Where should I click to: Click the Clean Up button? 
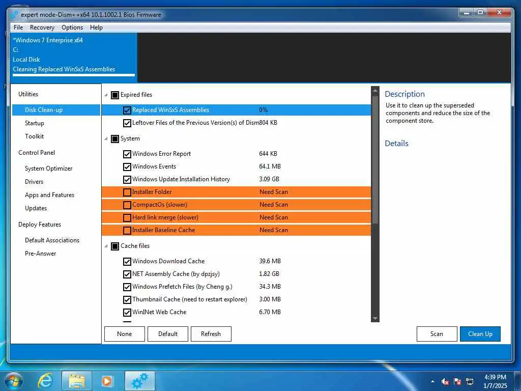pos(480,334)
